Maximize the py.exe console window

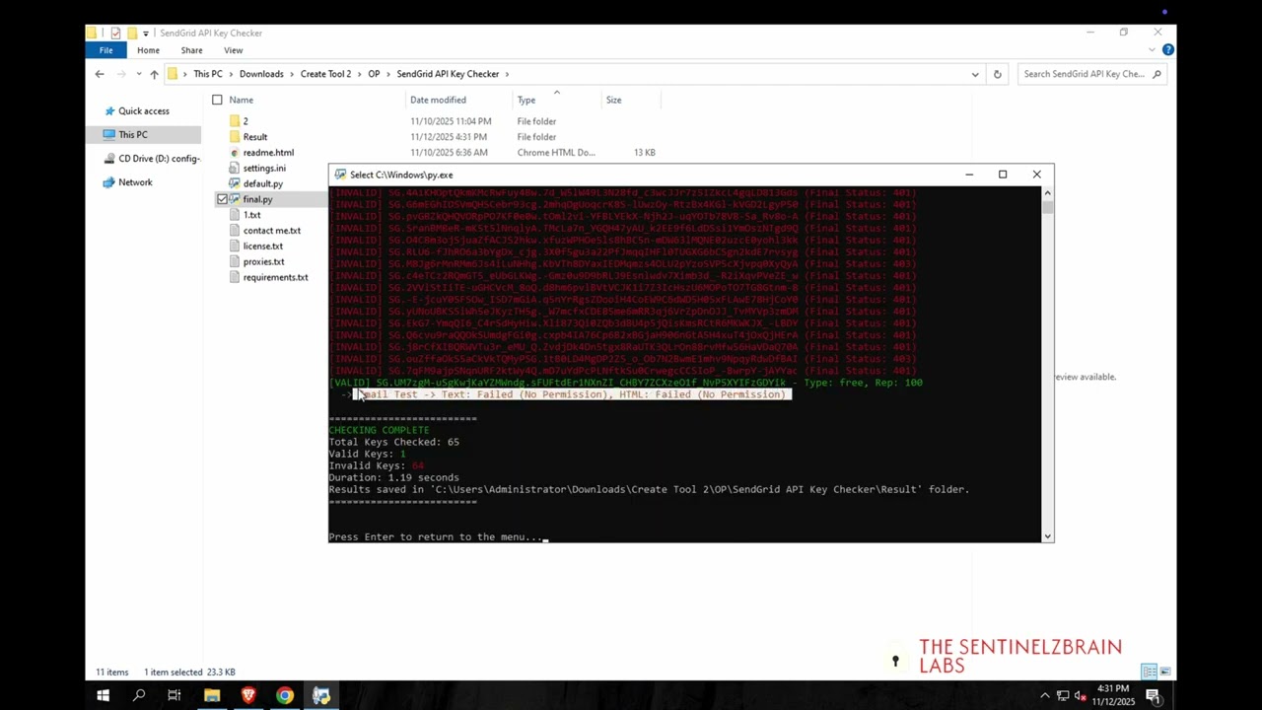pyautogui.click(x=1003, y=175)
